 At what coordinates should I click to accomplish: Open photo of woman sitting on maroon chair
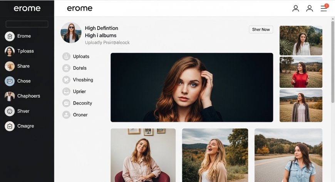[x=143, y=155]
